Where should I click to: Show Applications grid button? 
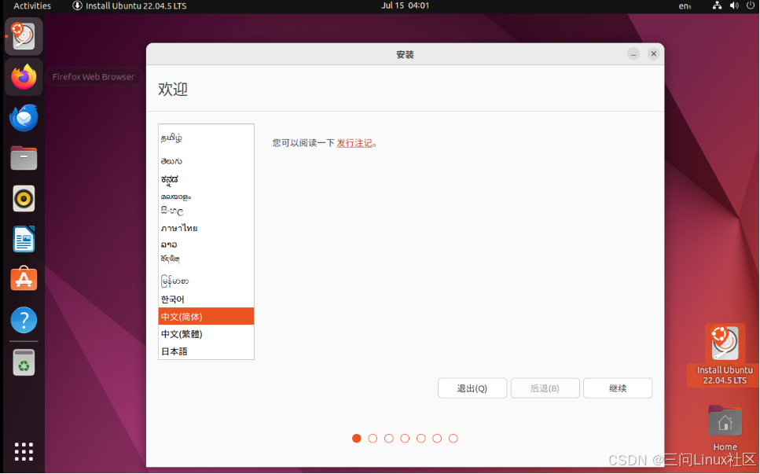24,452
